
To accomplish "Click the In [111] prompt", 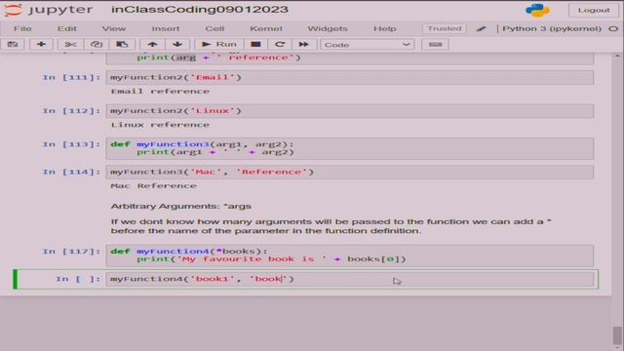I will tap(71, 77).
